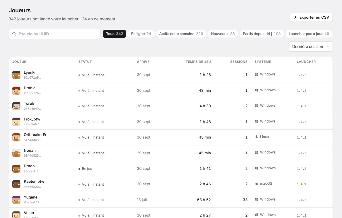
Task: Click the arrival date 29 sept.
Action: [144, 153]
